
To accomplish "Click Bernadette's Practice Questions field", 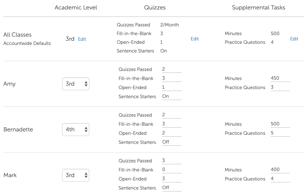I will [280, 133].
